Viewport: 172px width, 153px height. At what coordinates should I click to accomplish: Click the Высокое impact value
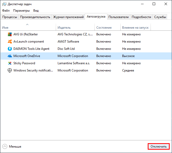(128, 56)
